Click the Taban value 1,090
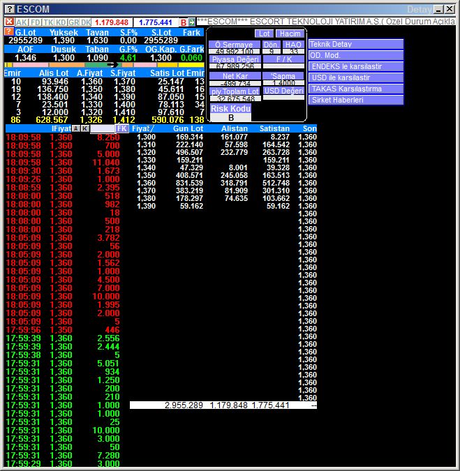The height and width of the screenshot is (471, 460). click(97, 58)
